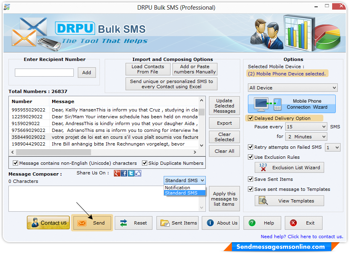
Task: Select Standard SMS from the dropdown list
Action: pyautogui.click(x=185, y=193)
